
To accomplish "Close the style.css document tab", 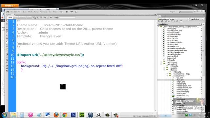I will click(14, 15).
